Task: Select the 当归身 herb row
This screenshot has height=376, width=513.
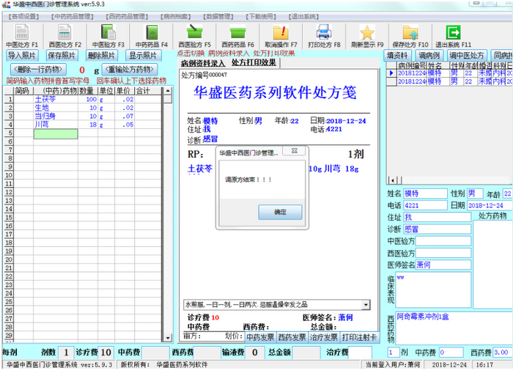Action: point(83,116)
